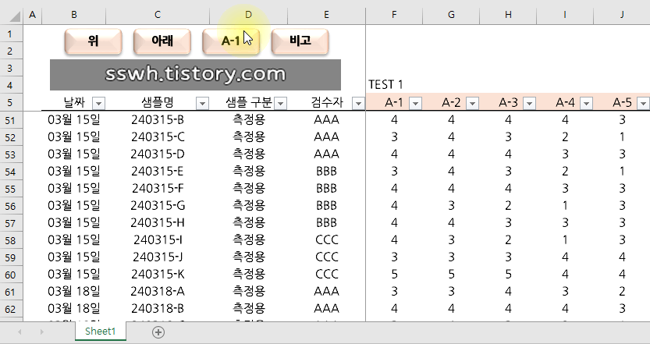Image resolution: width=650 pixels, height=344 pixels.
Task: Select column I header
Action: click(565, 16)
